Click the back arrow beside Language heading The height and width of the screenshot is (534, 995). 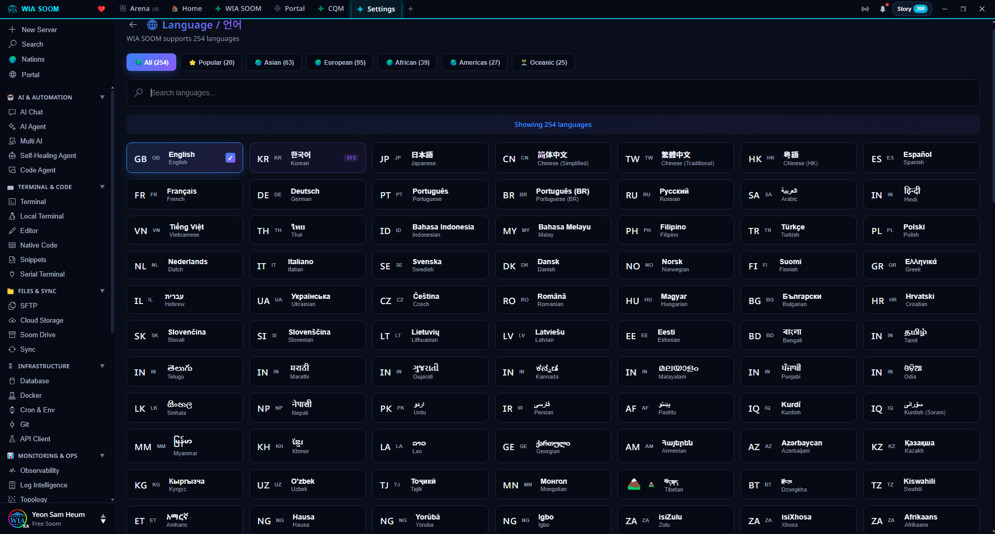click(133, 25)
